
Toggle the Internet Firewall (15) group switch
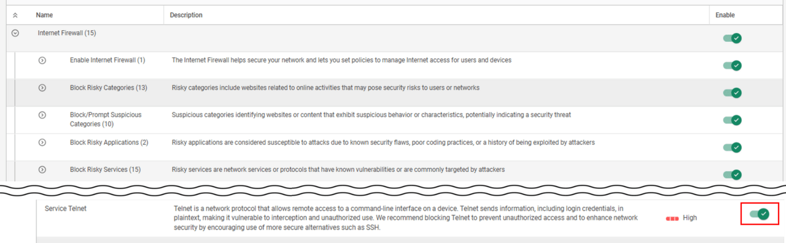click(733, 38)
